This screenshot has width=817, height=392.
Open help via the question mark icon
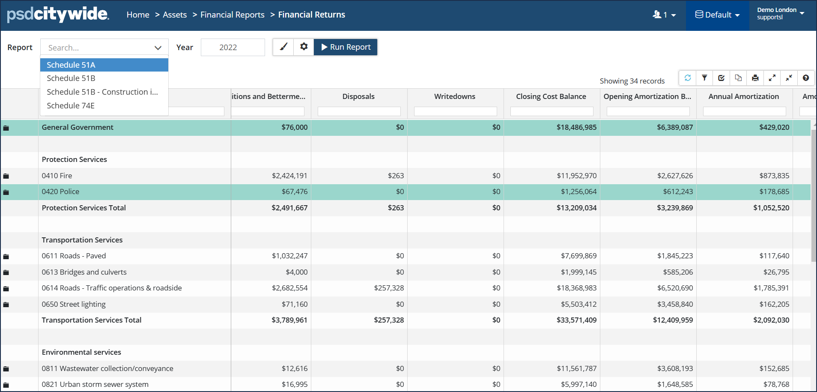(805, 78)
